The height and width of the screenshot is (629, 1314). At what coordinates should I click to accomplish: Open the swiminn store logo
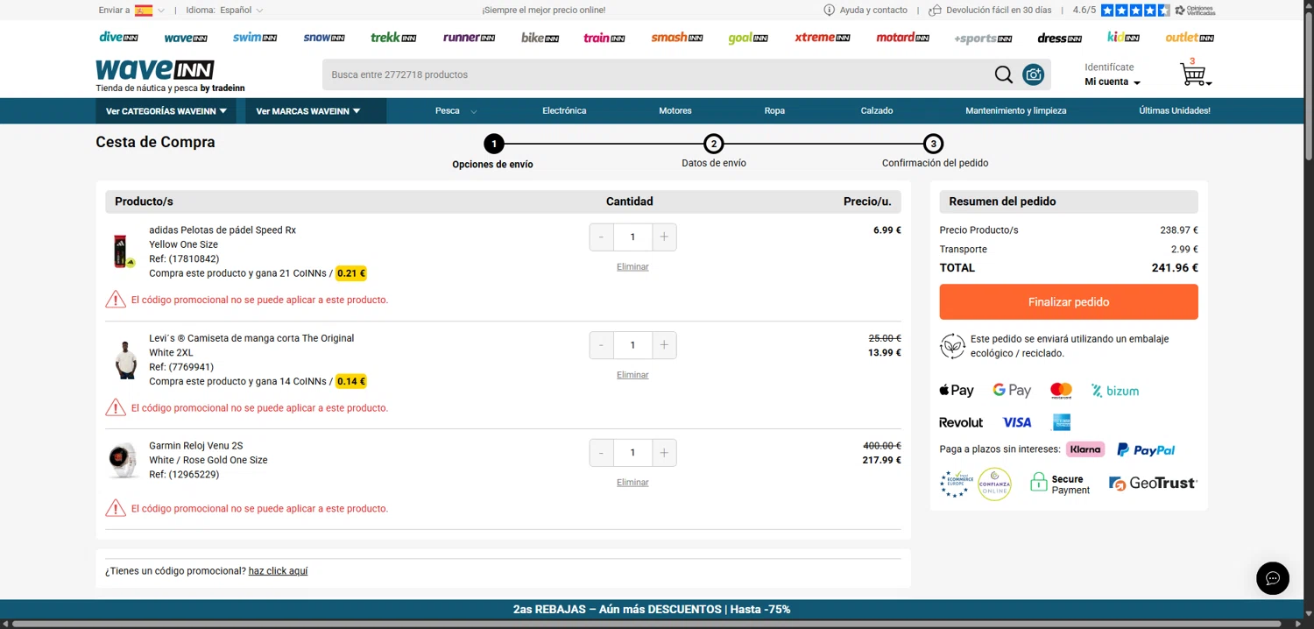click(255, 38)
